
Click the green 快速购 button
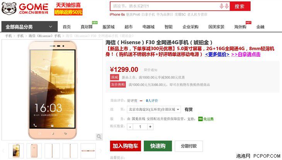158,146
